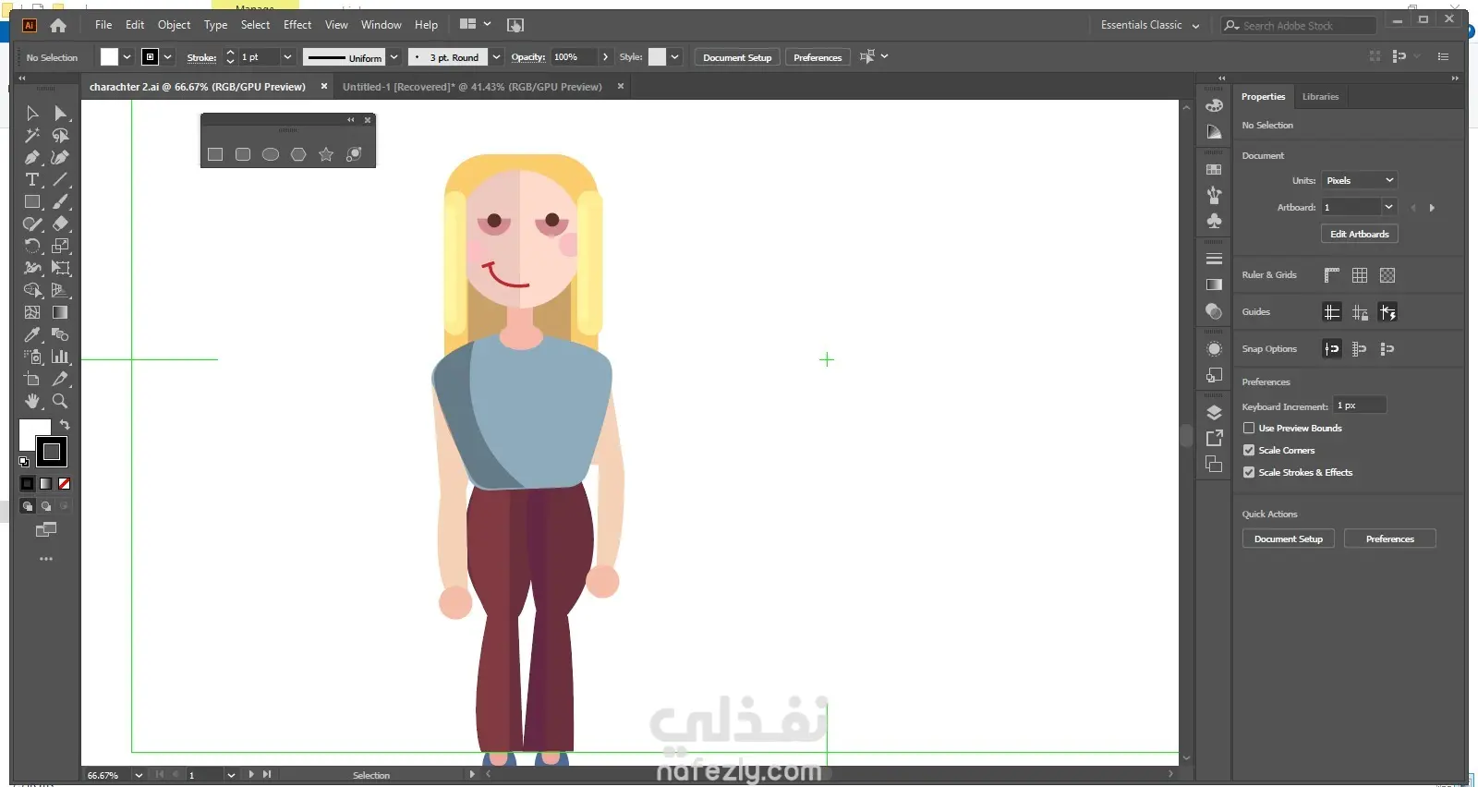The width and height of the screenshot is (1478, 787).
Task: Click the Star shape in floating panel
Action: tap(326, 154)
